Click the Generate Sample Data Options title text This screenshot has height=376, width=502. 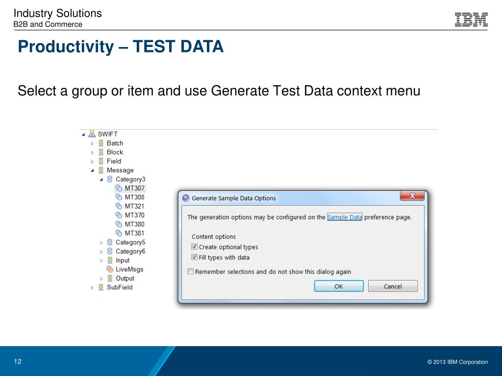tap(234, 198)
